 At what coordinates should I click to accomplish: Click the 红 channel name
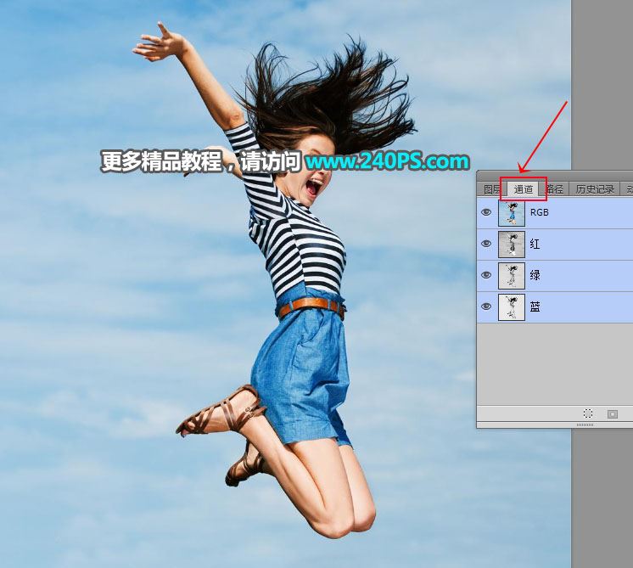(535, 244)
